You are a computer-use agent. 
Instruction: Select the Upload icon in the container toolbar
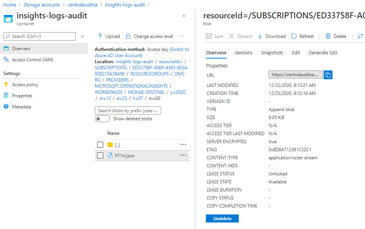[x=108, y=36]
